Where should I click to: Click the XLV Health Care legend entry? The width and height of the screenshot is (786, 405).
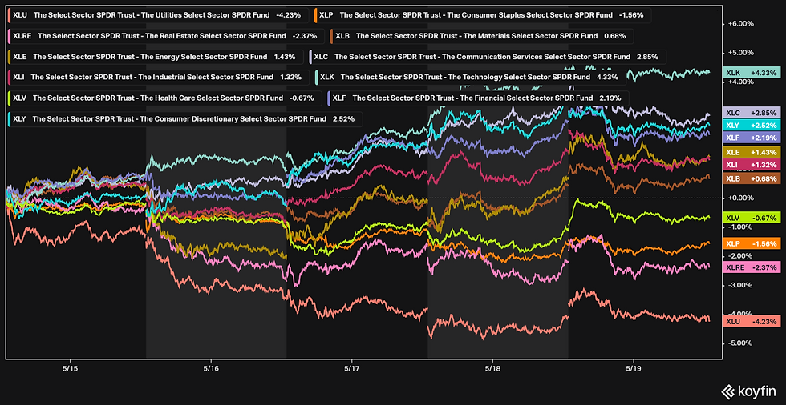[x=164, y=98]
